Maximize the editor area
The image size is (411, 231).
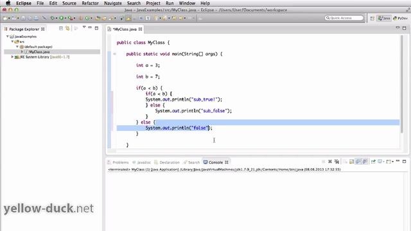(x=405, y=28)
